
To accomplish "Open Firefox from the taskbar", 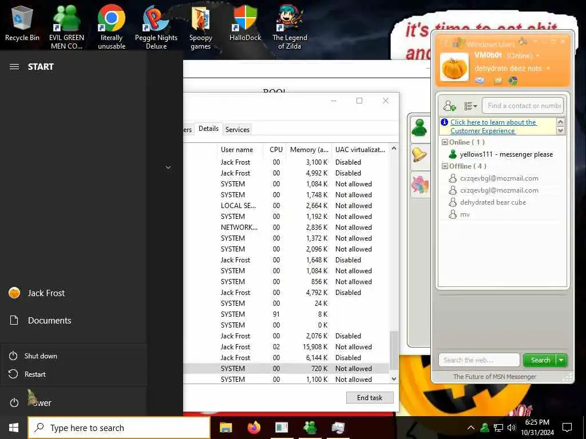I will click(x=254, y=428).
